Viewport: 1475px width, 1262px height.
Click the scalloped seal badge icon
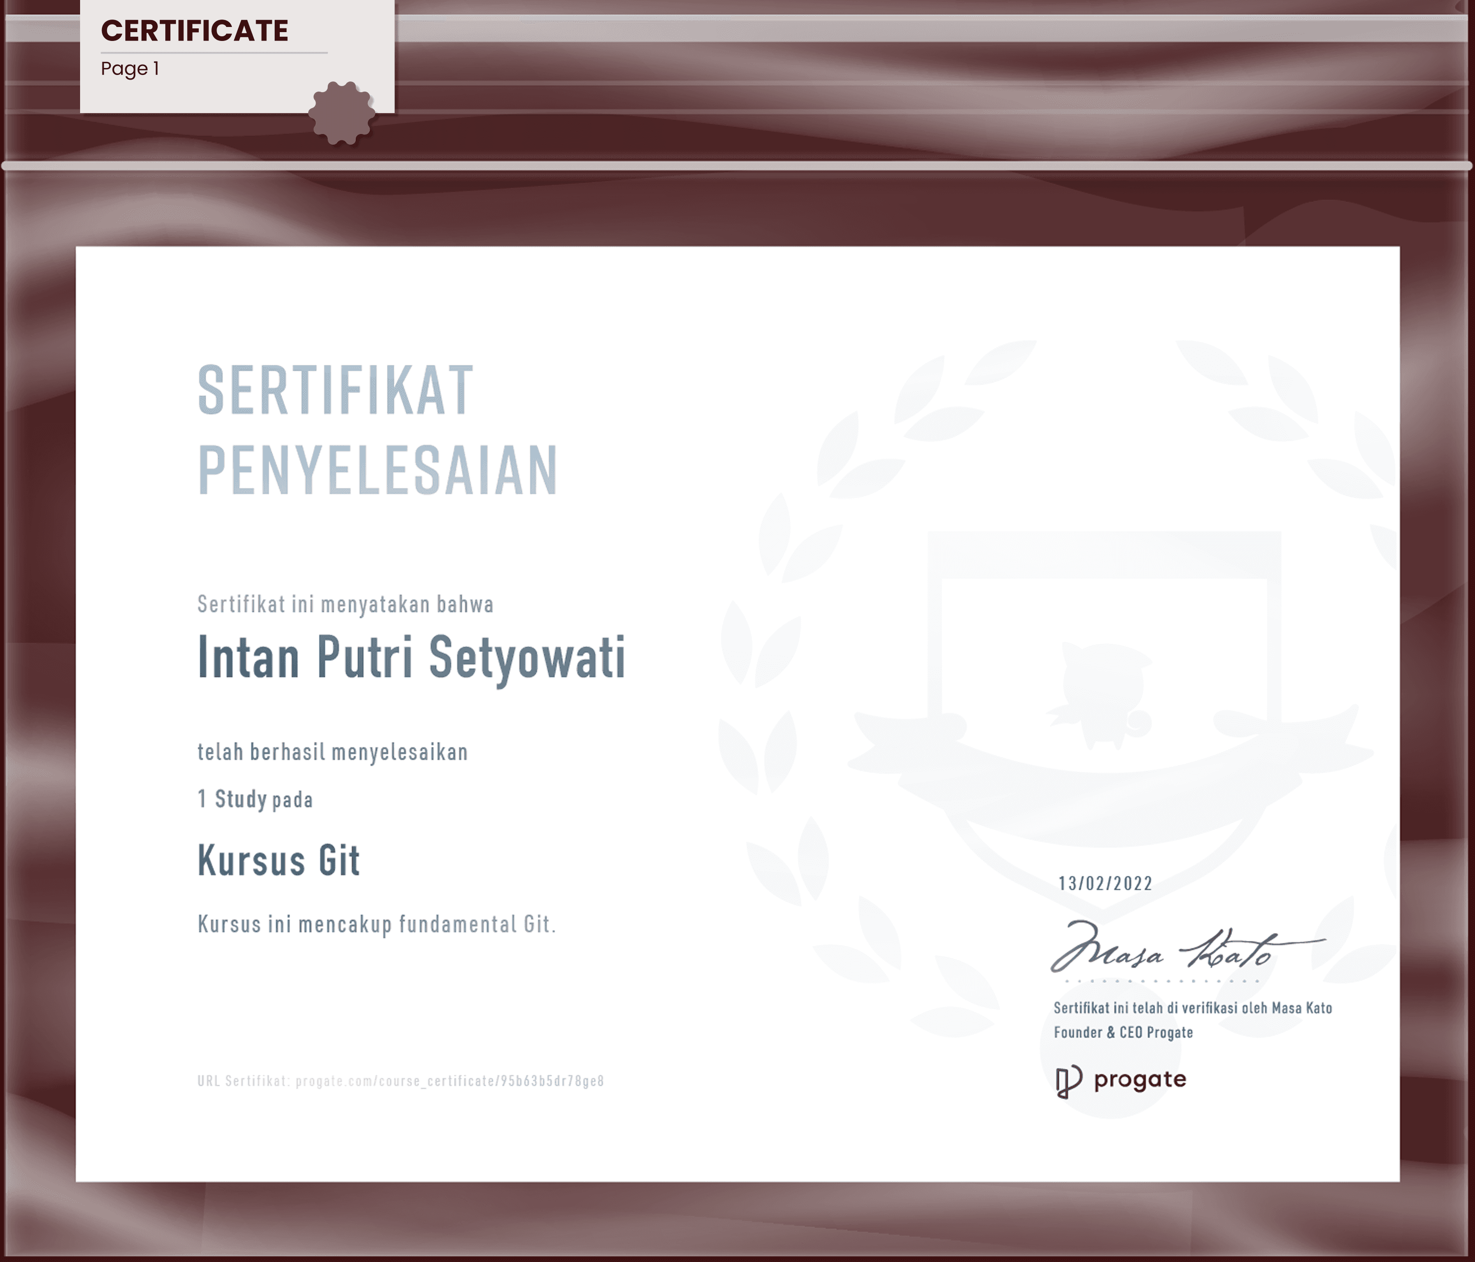[342, 113]
